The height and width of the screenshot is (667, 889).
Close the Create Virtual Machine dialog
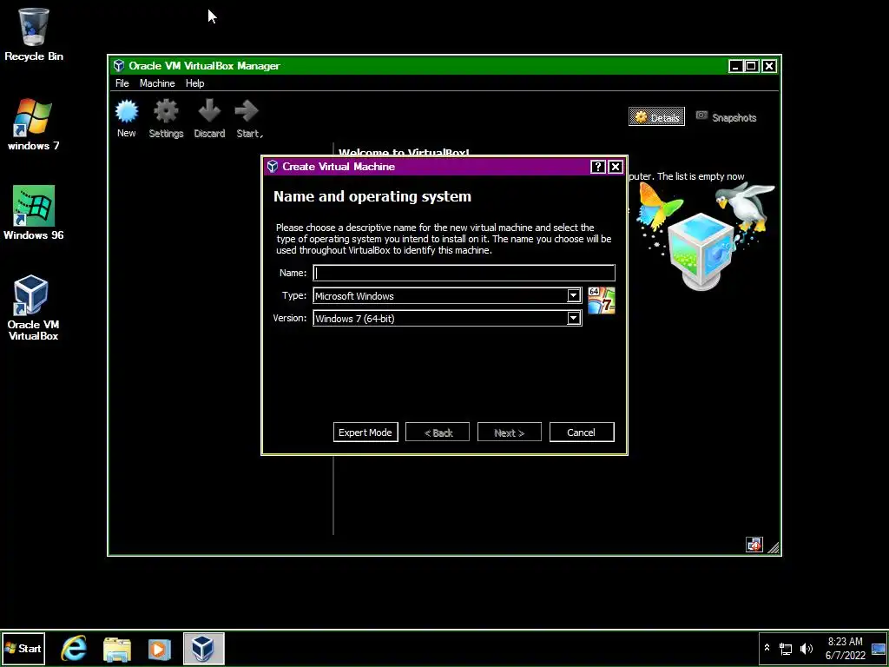(616, 167)
